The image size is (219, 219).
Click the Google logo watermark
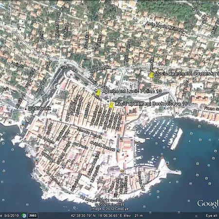tap(208, 204)
